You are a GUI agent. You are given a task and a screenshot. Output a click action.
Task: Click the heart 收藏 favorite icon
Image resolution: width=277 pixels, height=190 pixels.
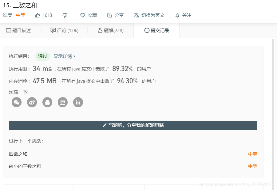[82, 15]
